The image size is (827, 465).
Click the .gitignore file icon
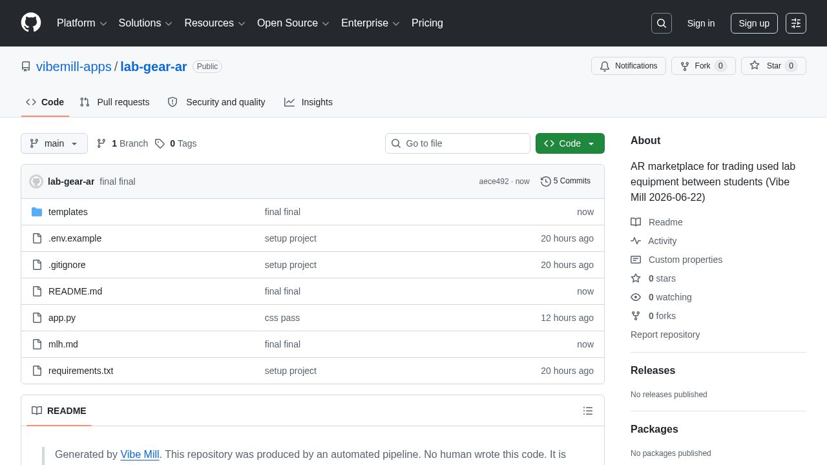pos(37,265)
